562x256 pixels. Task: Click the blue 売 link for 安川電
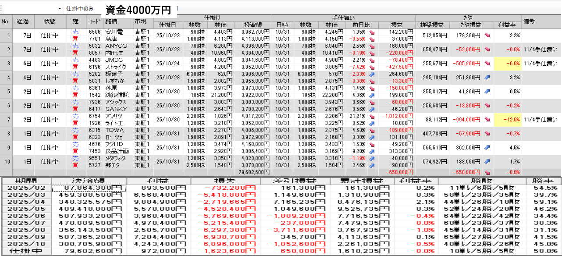75,32
